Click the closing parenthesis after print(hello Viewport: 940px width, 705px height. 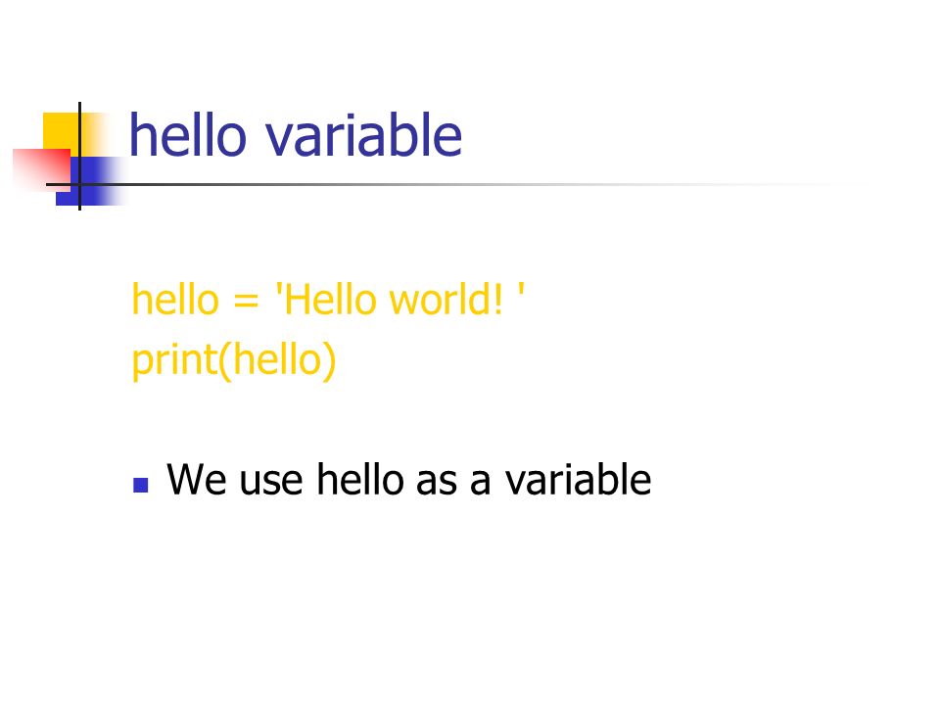point(329,360)
